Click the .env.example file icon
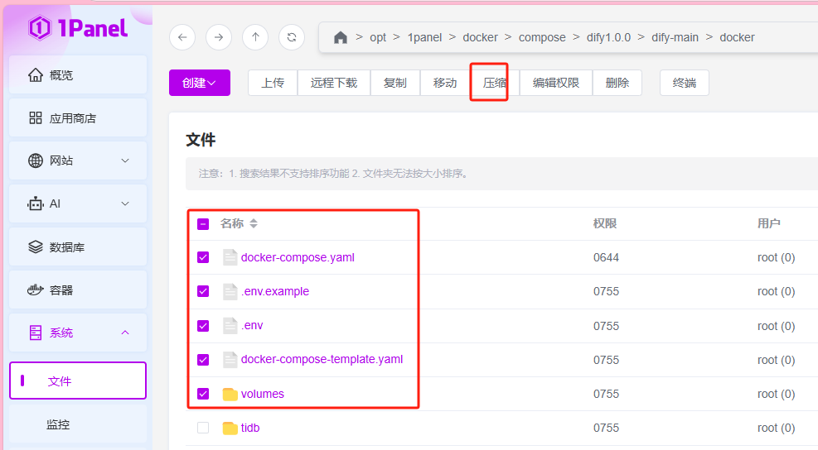Viewport: 818px width, 450px height. point(230,291)
